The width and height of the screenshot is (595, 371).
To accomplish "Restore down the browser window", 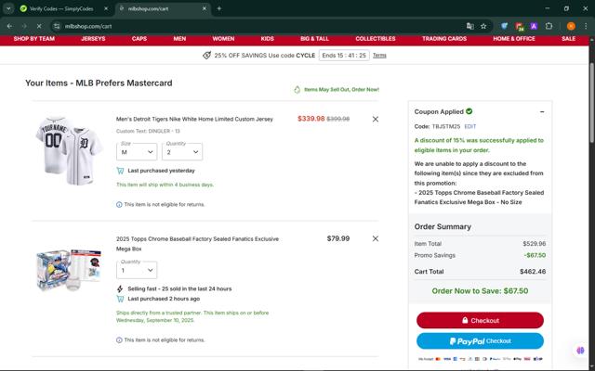I will click(x=566, y=8).
